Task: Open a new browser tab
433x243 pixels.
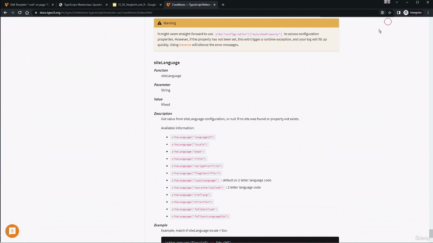Action: [223, 5]
